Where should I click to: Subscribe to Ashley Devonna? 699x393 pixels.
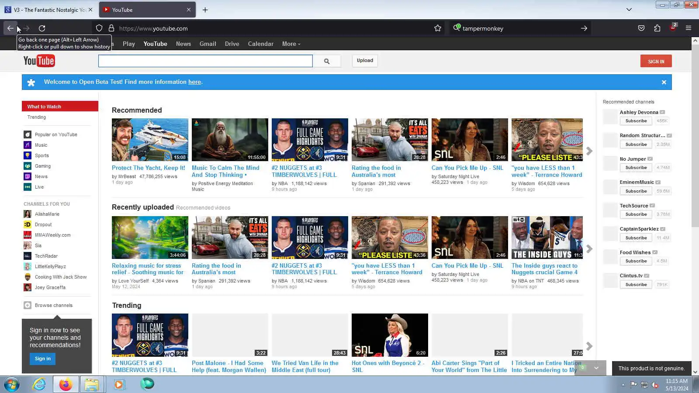636,121
